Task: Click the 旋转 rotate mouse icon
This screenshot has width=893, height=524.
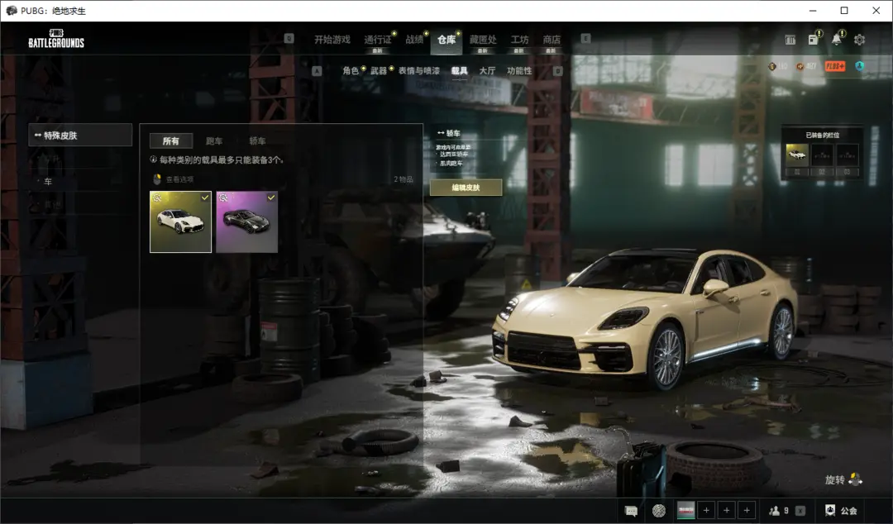Action: pyautogui.click(x=856, y=479)
